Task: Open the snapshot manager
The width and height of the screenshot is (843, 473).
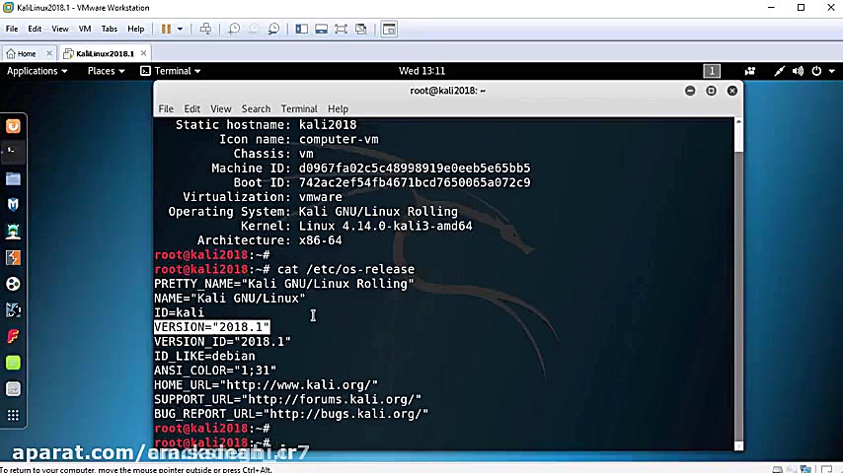Action: [x=273, y=29]
